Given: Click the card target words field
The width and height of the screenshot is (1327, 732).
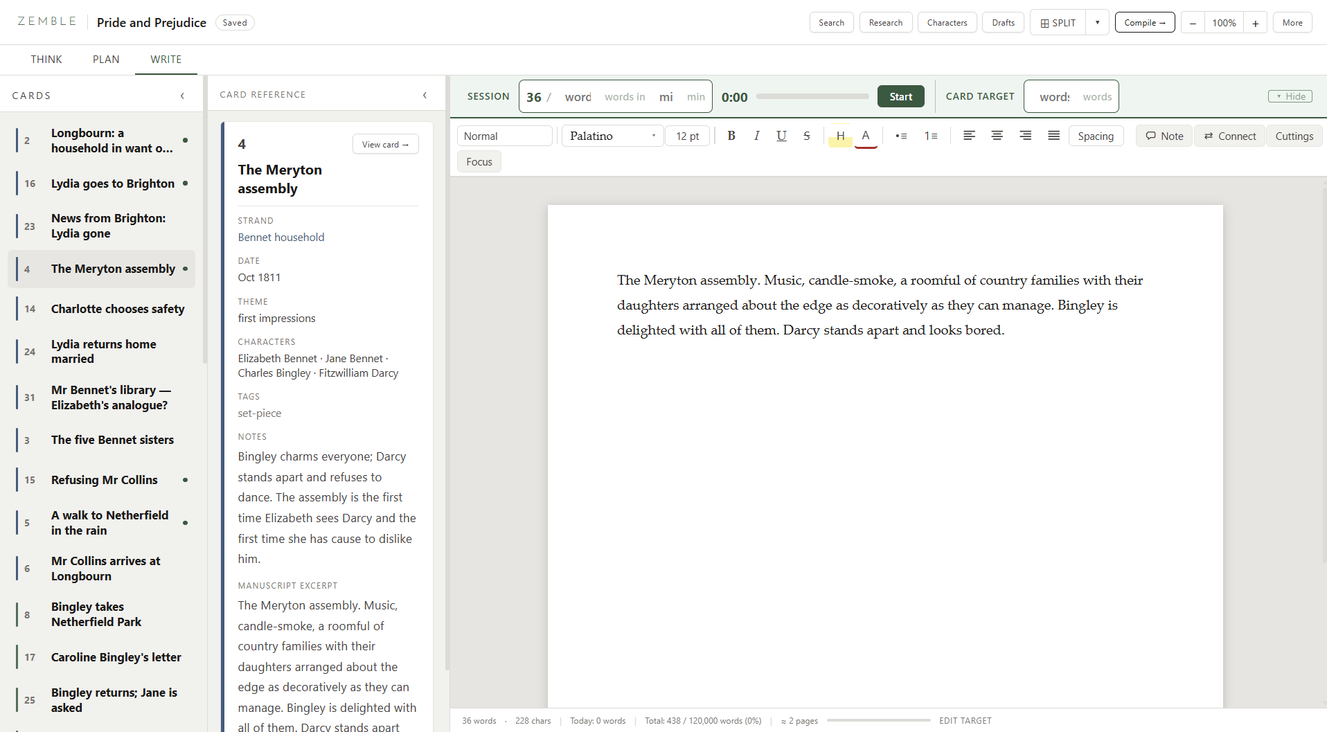Looking at the screenshot, I should pyautogui.click(x=1054, y=97).
